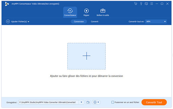
Task: Click the open output folder icon
Action: pyautogui.click(x=88, y=102)
